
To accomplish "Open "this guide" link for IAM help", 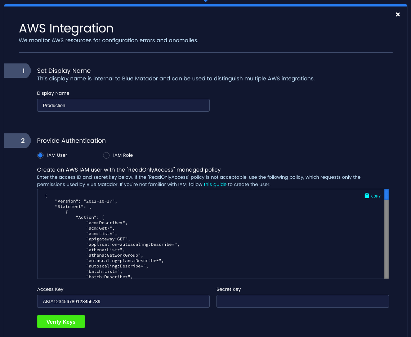I will click(x=215, y=184).
